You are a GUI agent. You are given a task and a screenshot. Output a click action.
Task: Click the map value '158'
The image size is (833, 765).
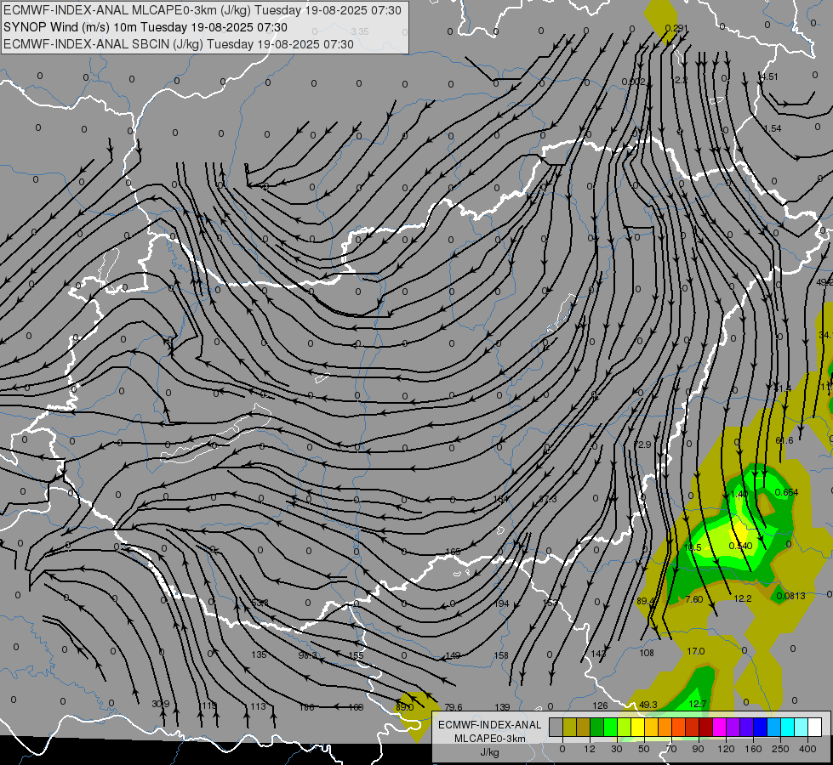501,655
